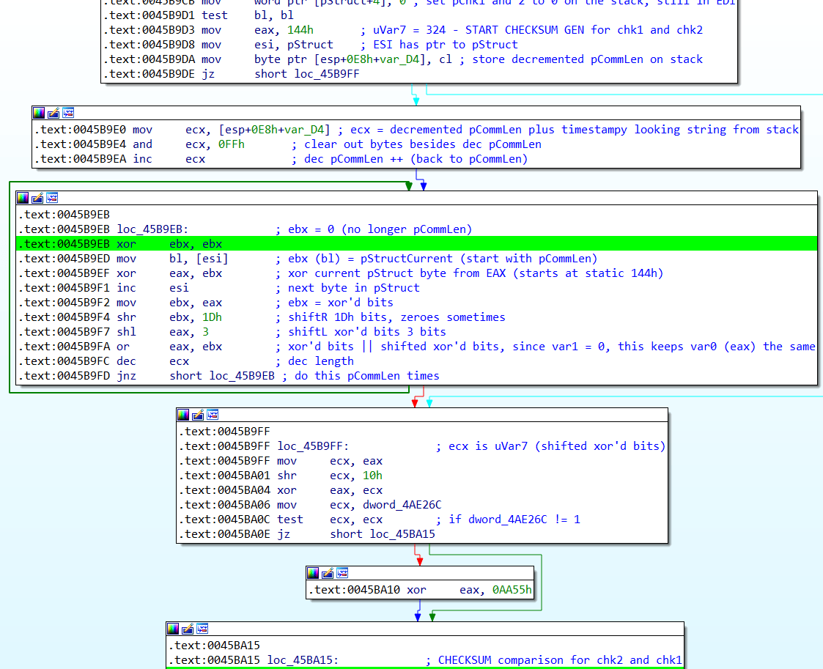Click the dword_4AE26C operand in the mov instruction
Image resolution: width=823 pixels, height=669 pixels.
coord(401,505)
